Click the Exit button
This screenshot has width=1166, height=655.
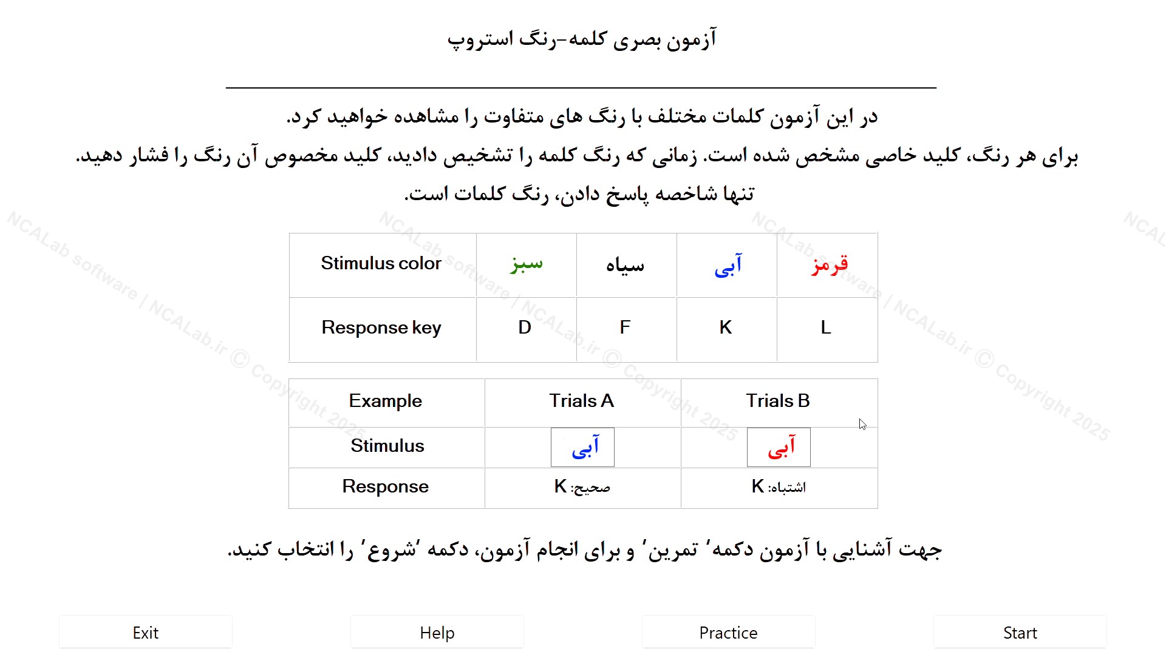145,632
